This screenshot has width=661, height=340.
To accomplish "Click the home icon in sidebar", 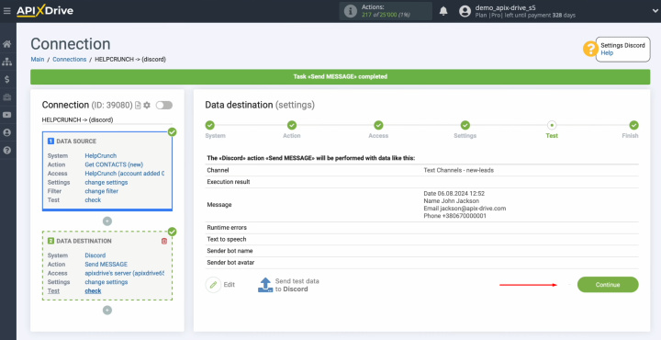I will click(x=6, y=44).
